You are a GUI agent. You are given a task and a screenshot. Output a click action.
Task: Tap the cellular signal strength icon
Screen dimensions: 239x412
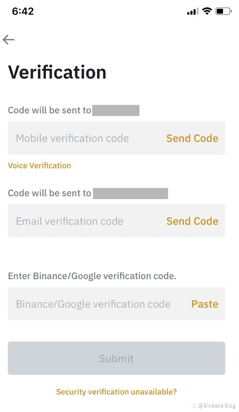pos(193,12)
